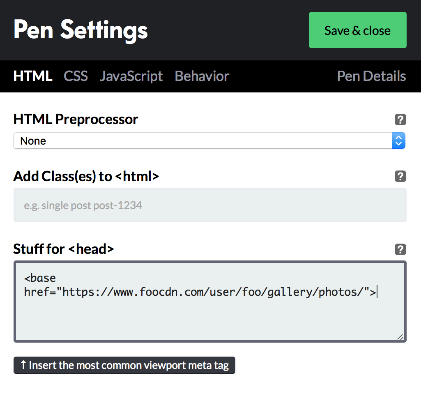Image resolution: width=421 pixels, height=410 pixels.
Task: Insert the most common viewport meta tag
Action: point(124,365)
